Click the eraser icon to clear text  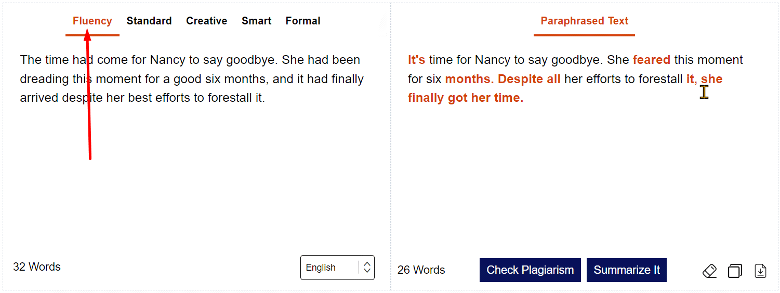tap(709, 271)
